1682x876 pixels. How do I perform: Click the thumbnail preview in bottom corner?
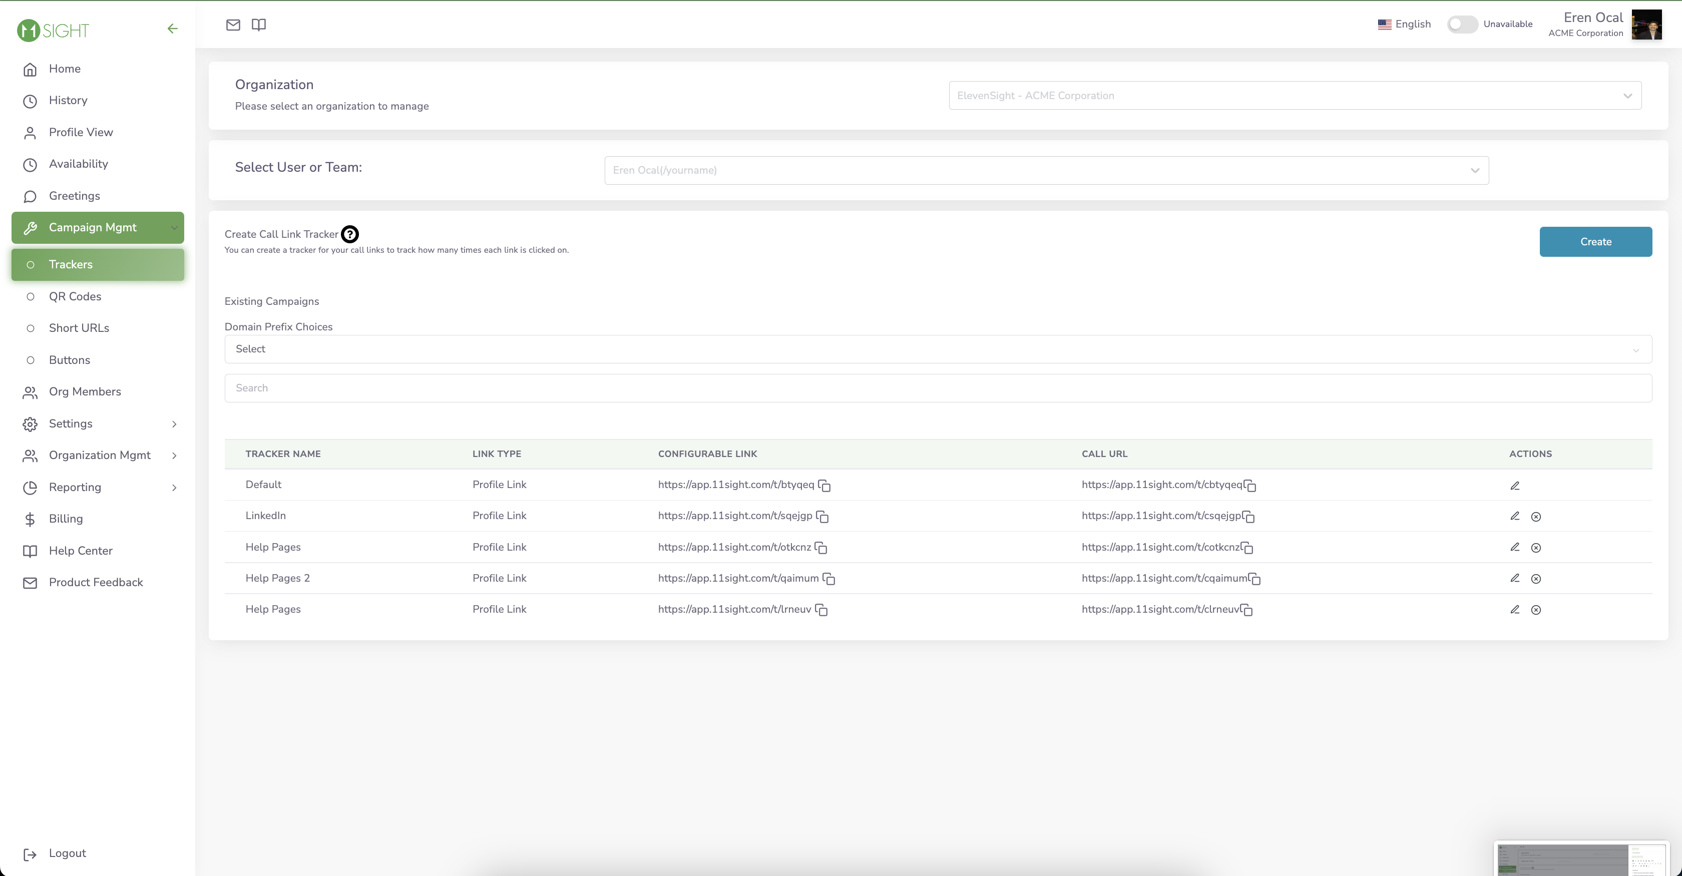tap(1581, 859)
